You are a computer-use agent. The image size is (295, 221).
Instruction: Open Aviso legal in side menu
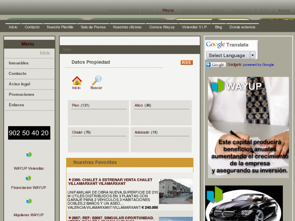pyautogui.click(x=19, y=84)
